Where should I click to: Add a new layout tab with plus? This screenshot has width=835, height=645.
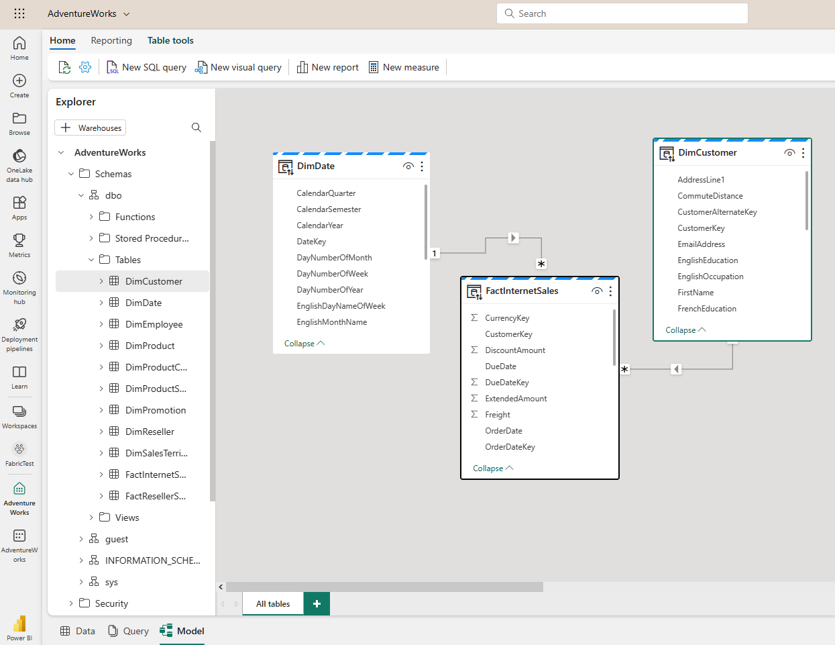(317, 603)
